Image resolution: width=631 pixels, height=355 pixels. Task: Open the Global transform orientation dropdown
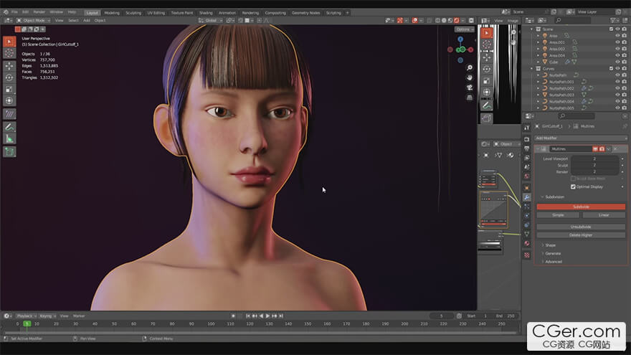click(x=210, y=20)
